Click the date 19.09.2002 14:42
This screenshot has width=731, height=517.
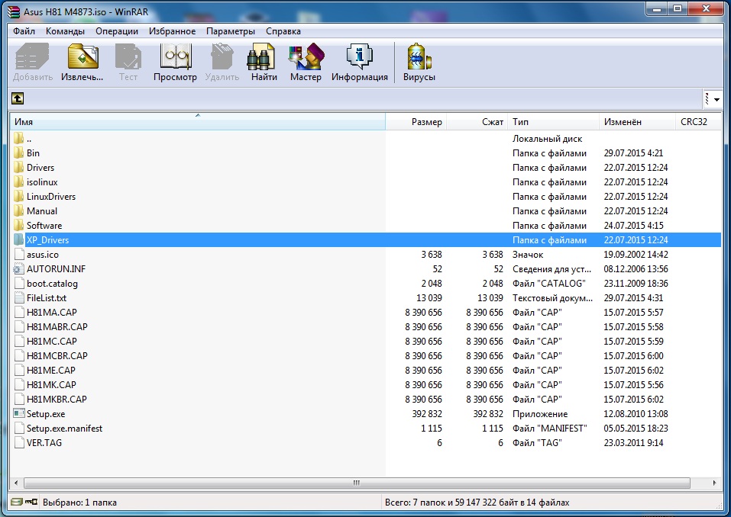tap(636, 254)
